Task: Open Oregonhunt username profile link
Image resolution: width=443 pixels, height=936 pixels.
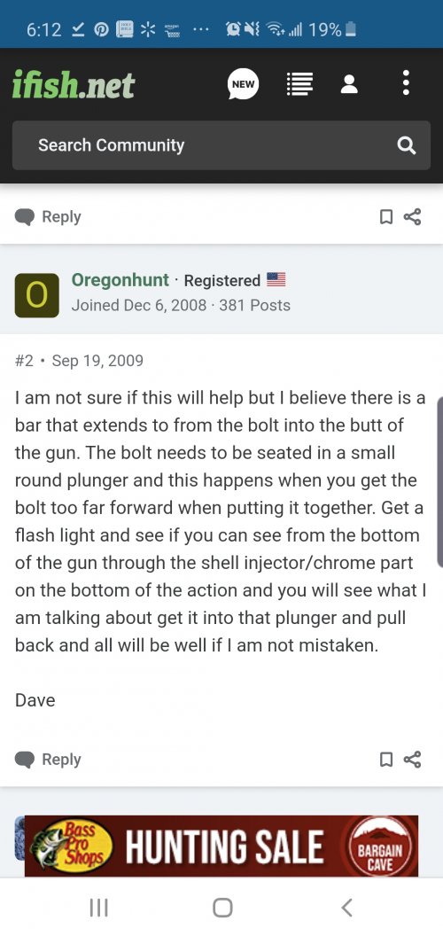Action: point(120,280)
